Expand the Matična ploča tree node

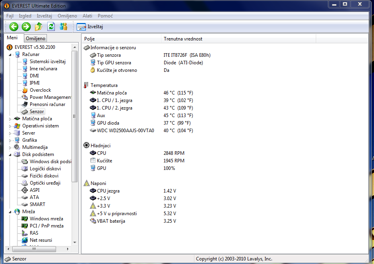click(x=10, y=119)
